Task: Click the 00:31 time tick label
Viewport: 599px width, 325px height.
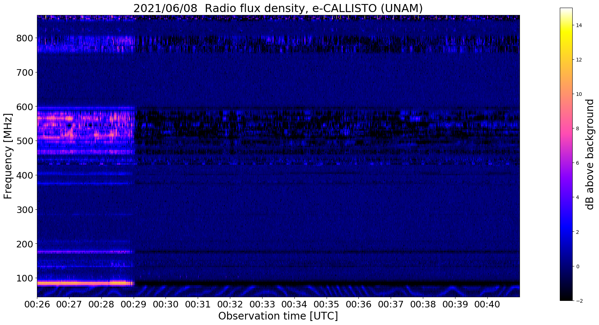Action: (x=198, y=305)
